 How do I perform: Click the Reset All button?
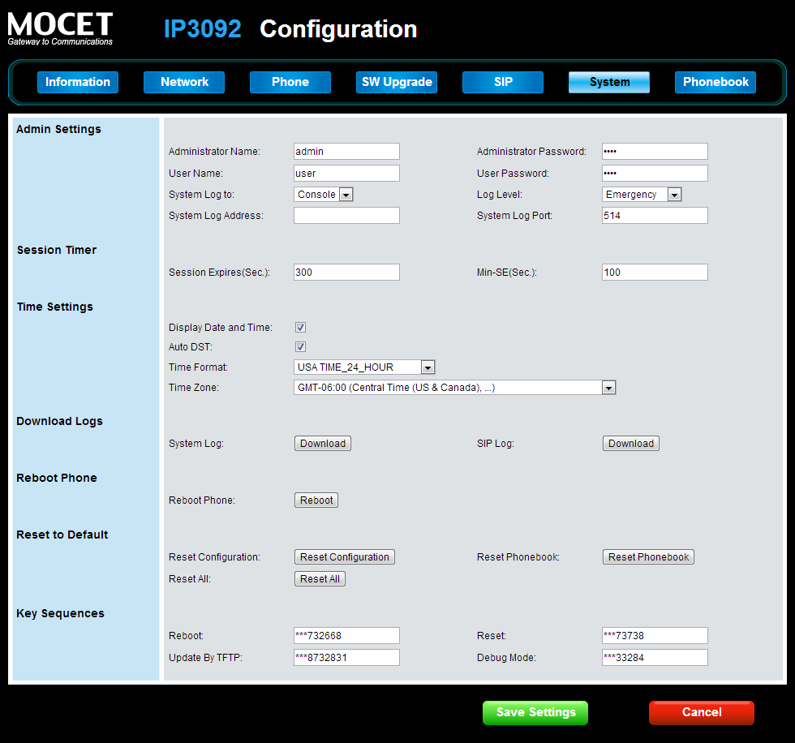[320, 579]
